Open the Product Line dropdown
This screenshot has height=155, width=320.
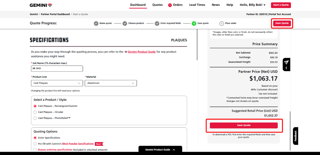click(x=57, y=83)
